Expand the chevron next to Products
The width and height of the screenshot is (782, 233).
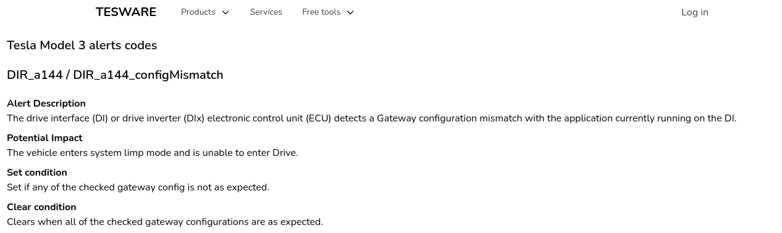225,12
